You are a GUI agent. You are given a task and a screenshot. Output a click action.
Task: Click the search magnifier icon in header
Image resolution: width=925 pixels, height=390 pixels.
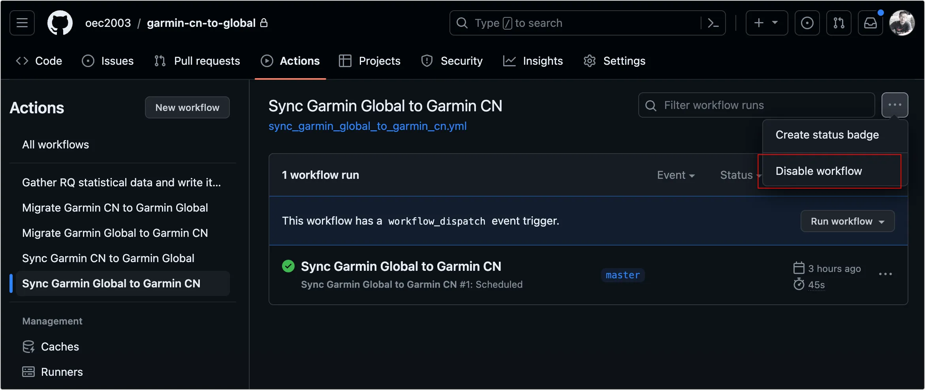(x=462, y=23)
